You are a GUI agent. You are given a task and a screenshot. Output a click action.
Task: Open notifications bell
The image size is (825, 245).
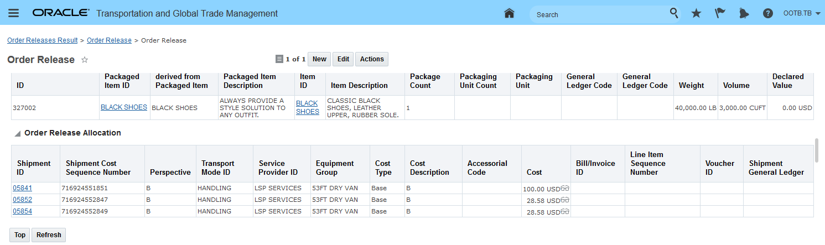tap(744, 13)
